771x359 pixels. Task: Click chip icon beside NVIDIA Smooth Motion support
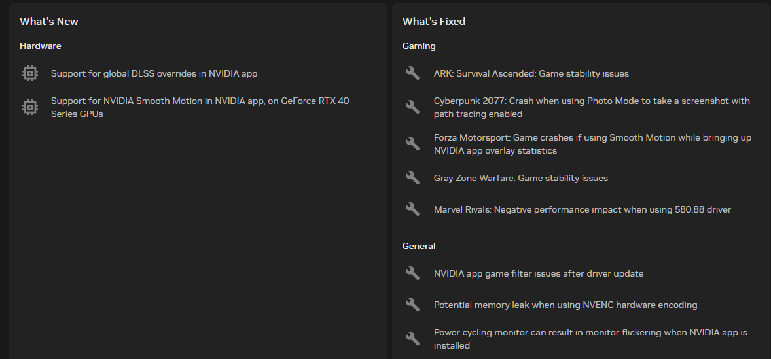click(30, 107)
